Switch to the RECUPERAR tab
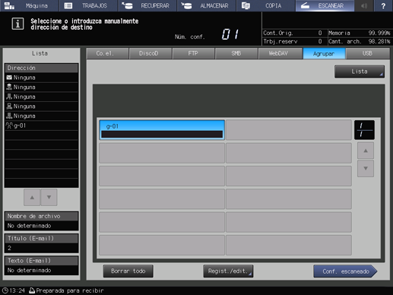This screenshot has width=393, height=295. [147, 5]
